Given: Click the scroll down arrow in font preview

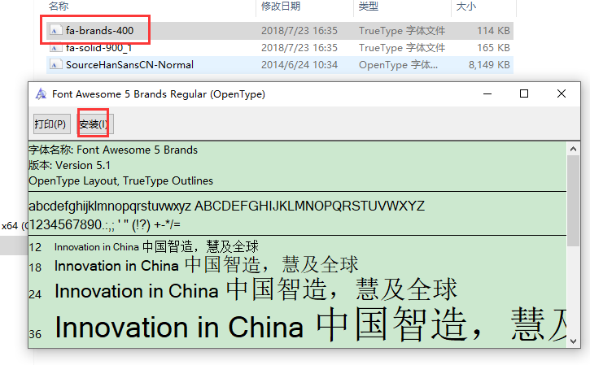Looking at the screenshot, I should (x=573, y=341).
